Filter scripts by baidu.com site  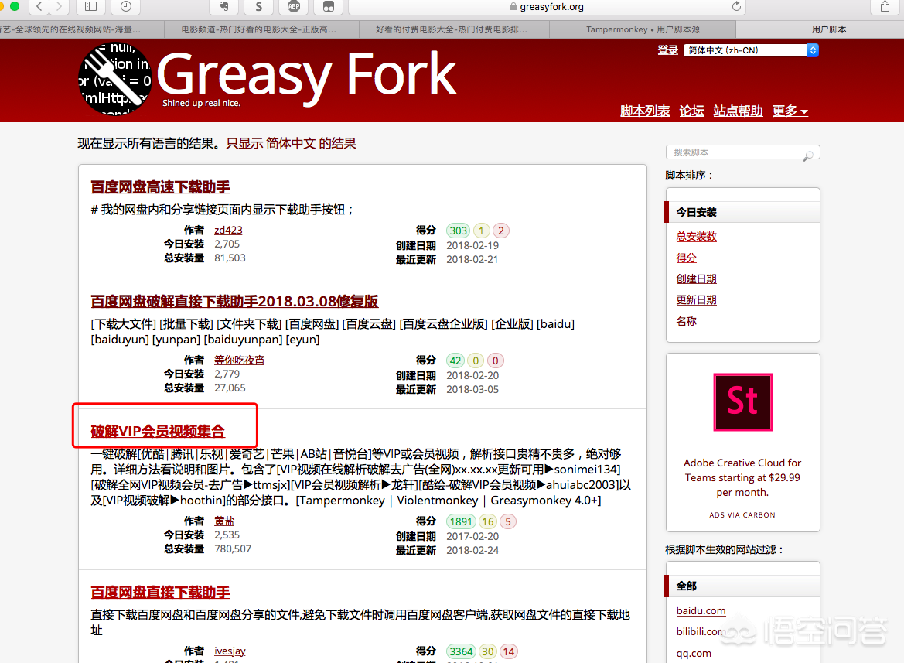[x=701, y=610]
